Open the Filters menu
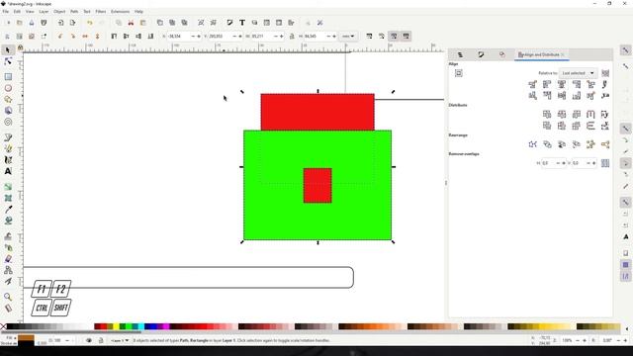Viewport: 633px width, 356px height. (x=101, y=12)
